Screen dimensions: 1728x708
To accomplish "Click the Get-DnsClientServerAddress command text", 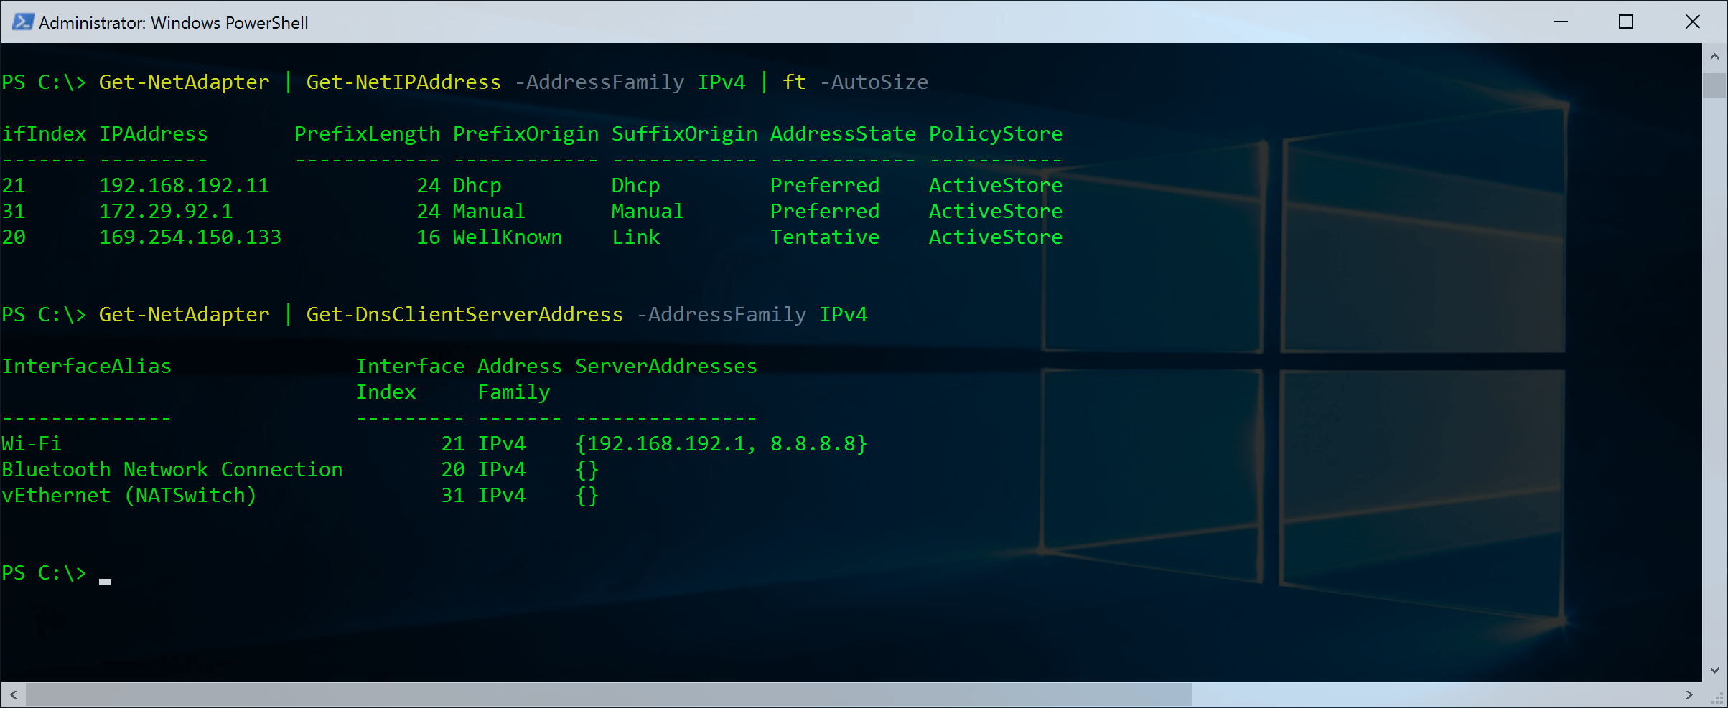I will click(x=464, y=315).
